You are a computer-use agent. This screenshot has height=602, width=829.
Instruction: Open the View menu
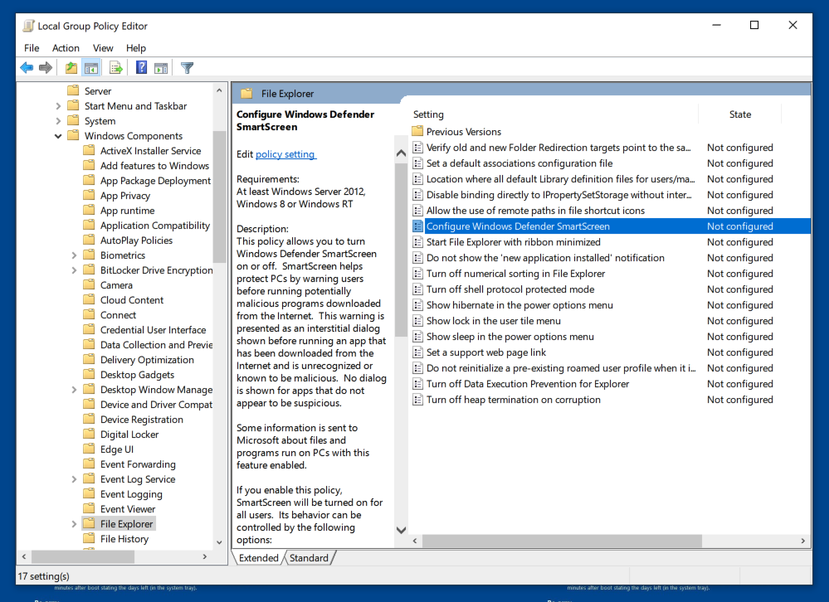click(103, 48)
